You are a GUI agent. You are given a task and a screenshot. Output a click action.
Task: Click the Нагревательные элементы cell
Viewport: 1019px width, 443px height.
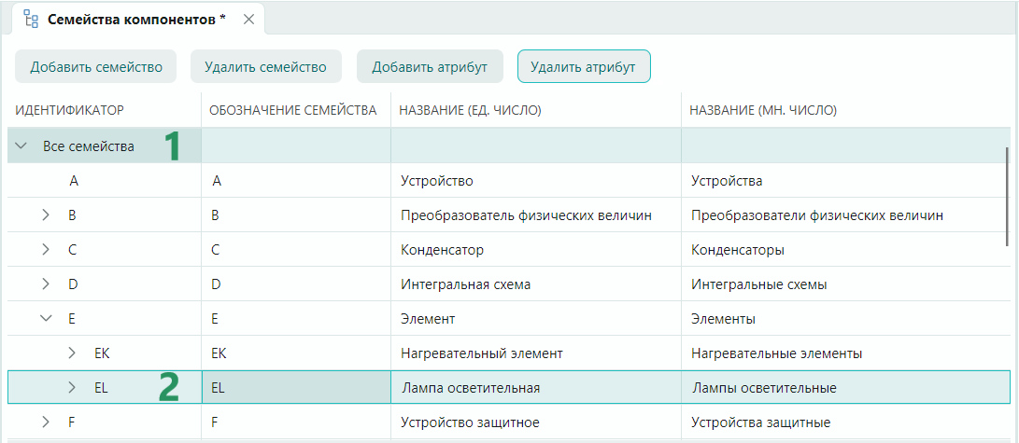[x=845, y=353]
